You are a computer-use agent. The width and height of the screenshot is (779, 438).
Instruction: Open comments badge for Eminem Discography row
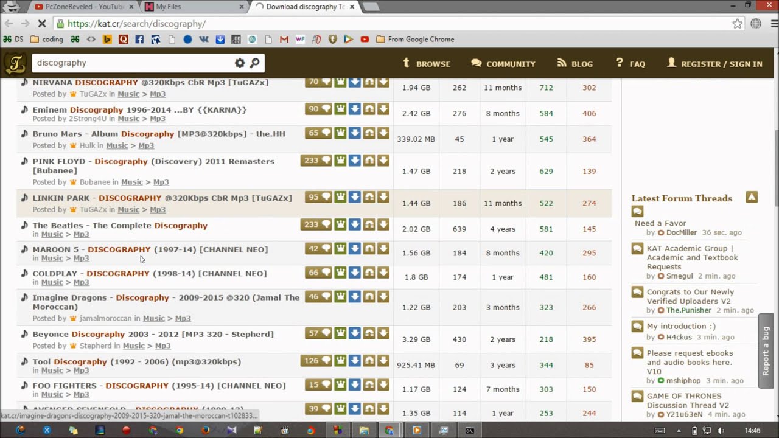click(x=318, y=109)
